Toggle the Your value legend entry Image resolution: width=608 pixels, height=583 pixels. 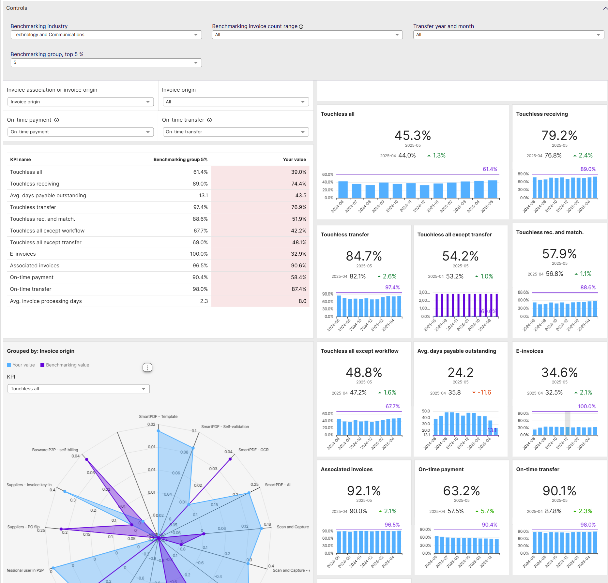point(21,365)
